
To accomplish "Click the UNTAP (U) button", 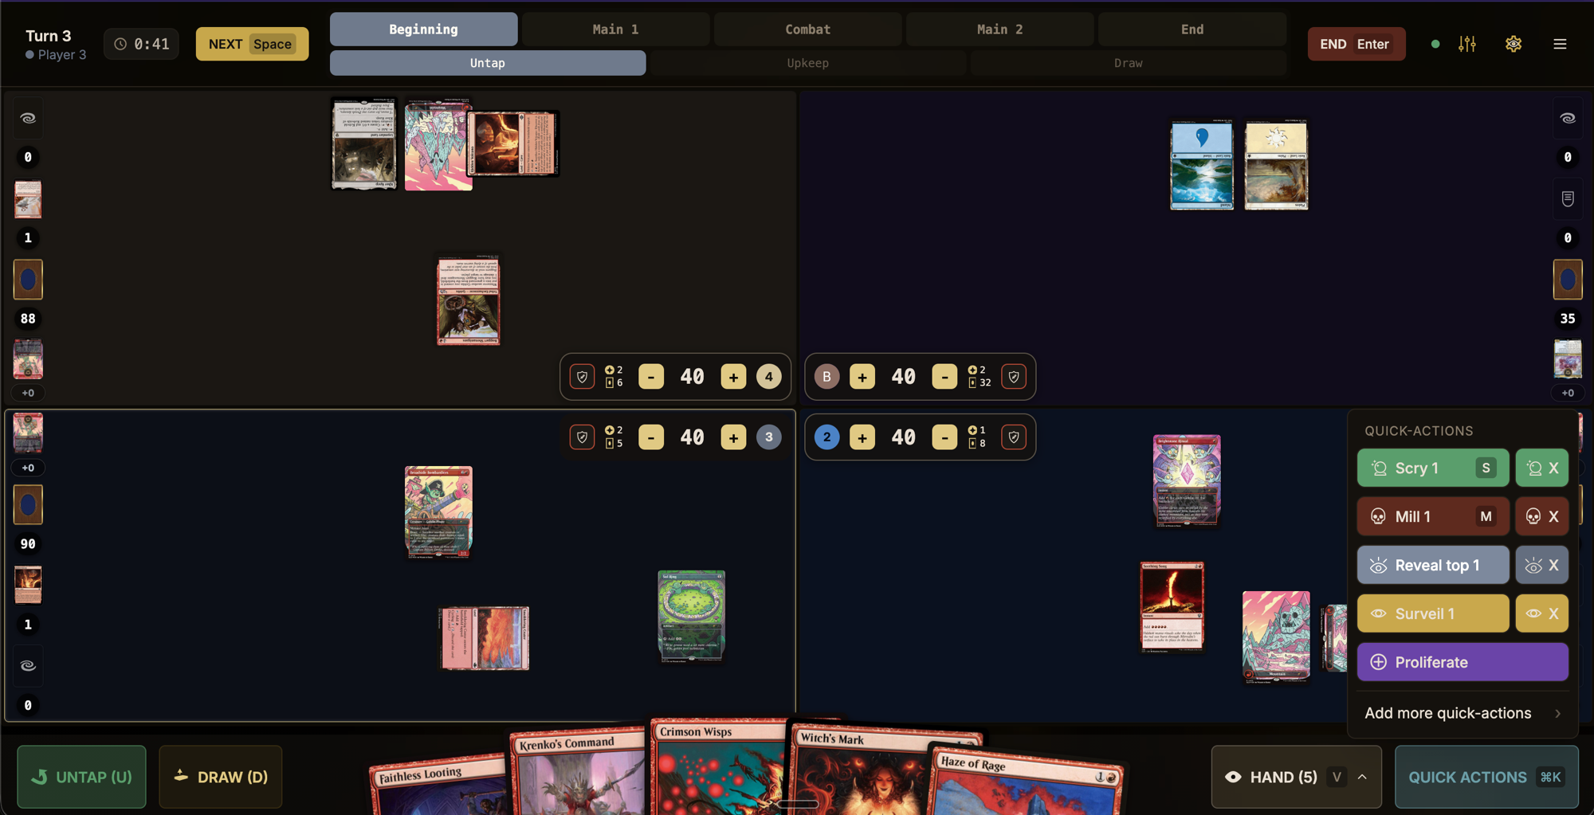I will pos(81,777).
